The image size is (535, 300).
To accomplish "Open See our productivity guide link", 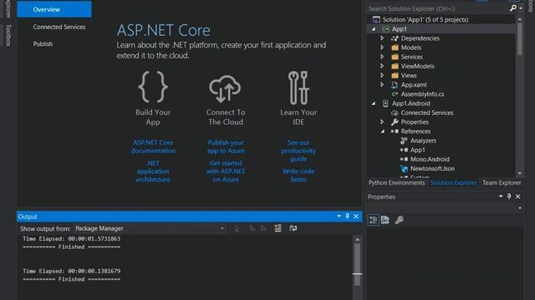I will click(298, 150).
